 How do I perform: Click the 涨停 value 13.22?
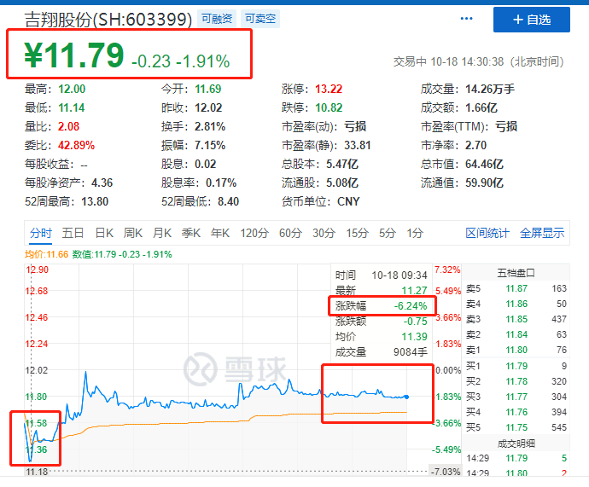point(329,89)
